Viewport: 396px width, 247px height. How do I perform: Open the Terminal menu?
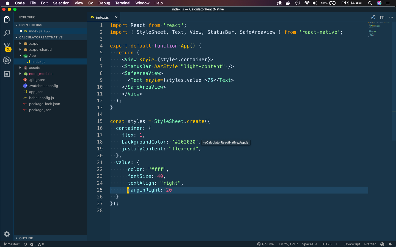tap(123, 3)
